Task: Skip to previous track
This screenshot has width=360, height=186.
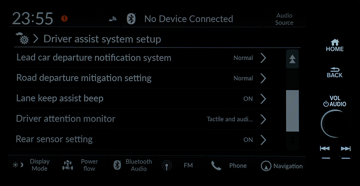Action: coord(325,149)
